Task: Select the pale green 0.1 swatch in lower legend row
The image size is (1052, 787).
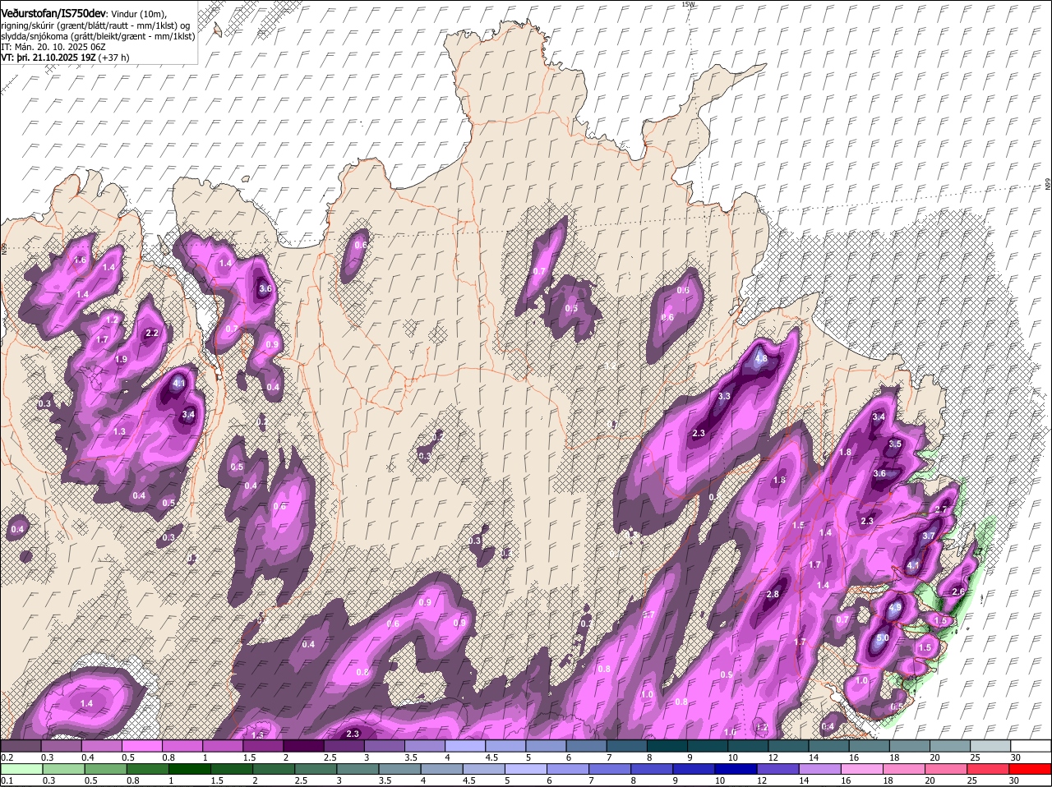Action: click(21, 770)
